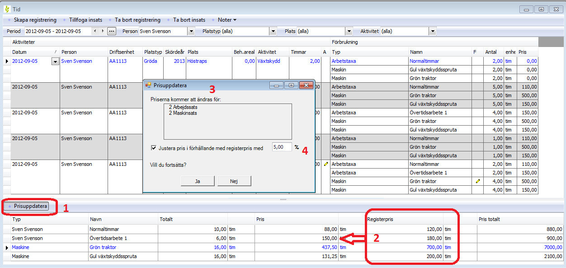The width and height of the screenshot is (566, 268).
Task: Click the Skördeår column header
Action: pyautogui.click(x=175, y=52)
